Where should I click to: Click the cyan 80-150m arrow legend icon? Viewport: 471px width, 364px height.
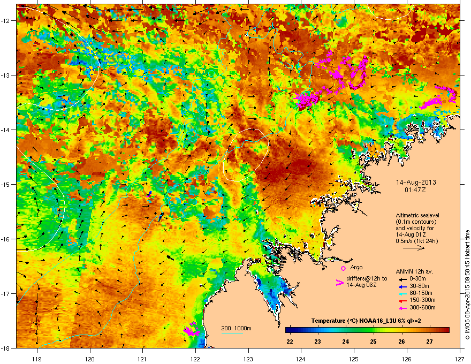tap(402, 293)
